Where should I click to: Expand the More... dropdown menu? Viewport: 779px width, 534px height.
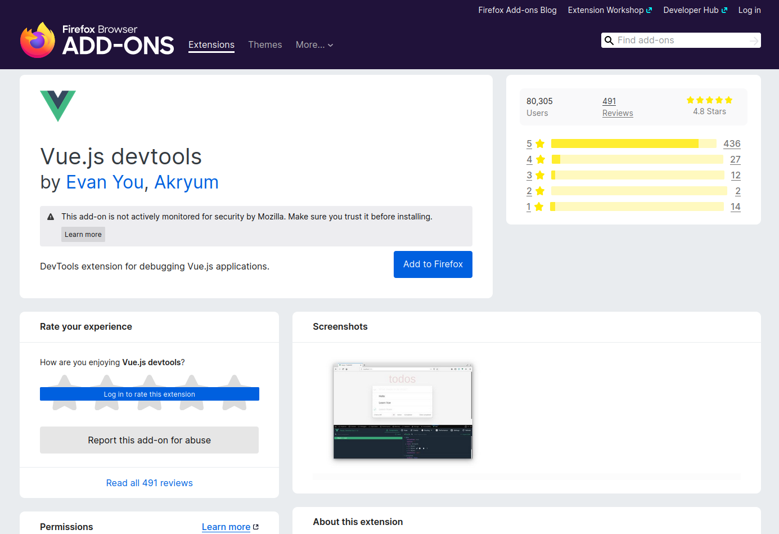coord(314,45)
